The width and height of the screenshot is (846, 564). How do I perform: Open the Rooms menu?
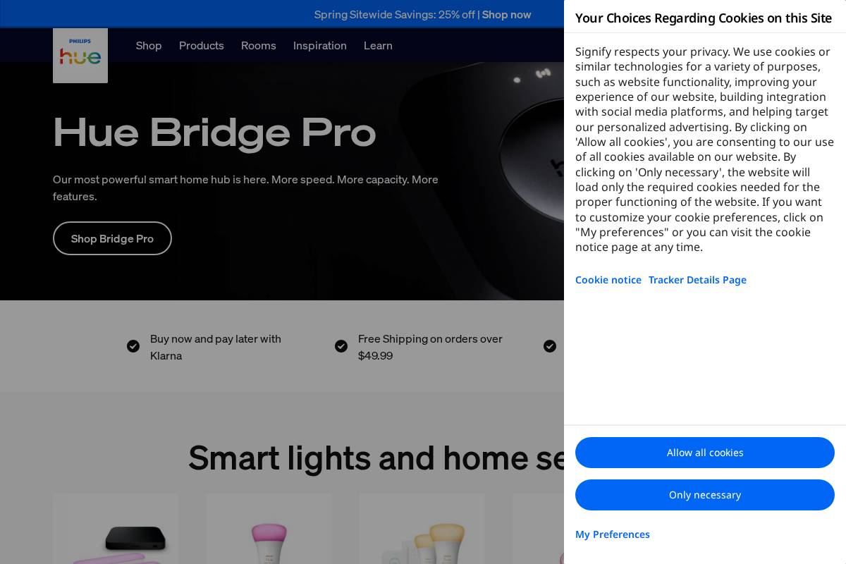tap(259, 45)
